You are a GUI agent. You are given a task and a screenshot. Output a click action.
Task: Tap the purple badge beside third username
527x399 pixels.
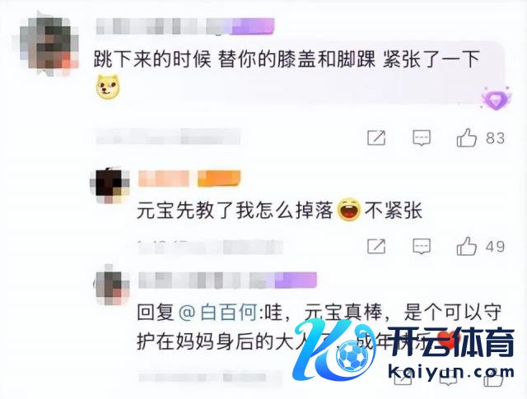(x=296, y=280)
